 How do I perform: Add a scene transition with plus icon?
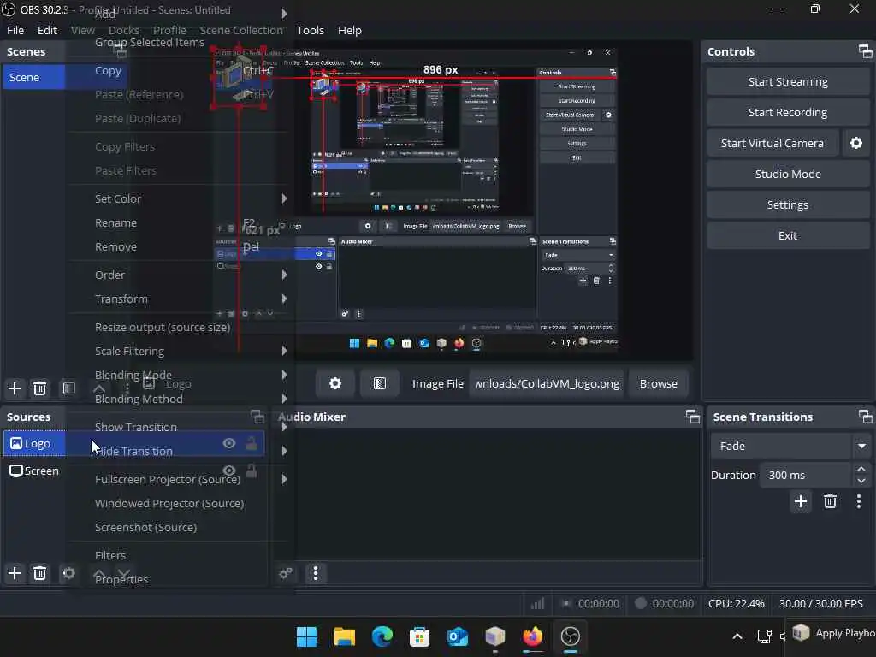pyautogui.click(x=801, y=501)
